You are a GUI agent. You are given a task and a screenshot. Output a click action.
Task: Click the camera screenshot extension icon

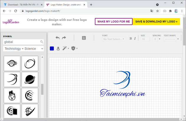(x=165, y=11)
